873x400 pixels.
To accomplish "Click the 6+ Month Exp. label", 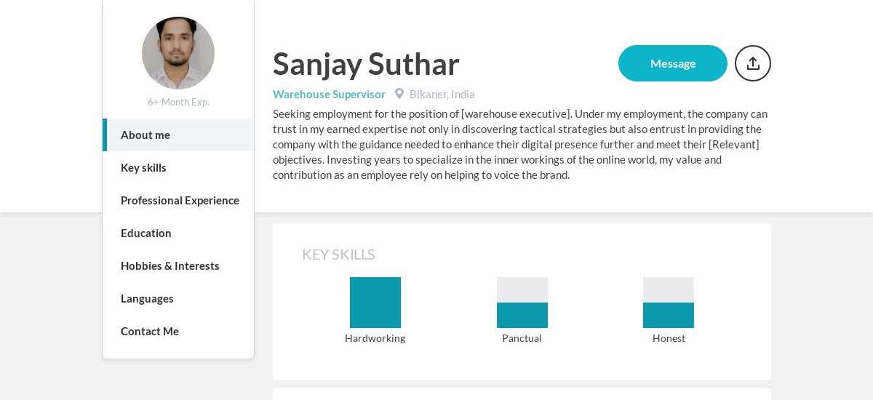I will (178, 102).
